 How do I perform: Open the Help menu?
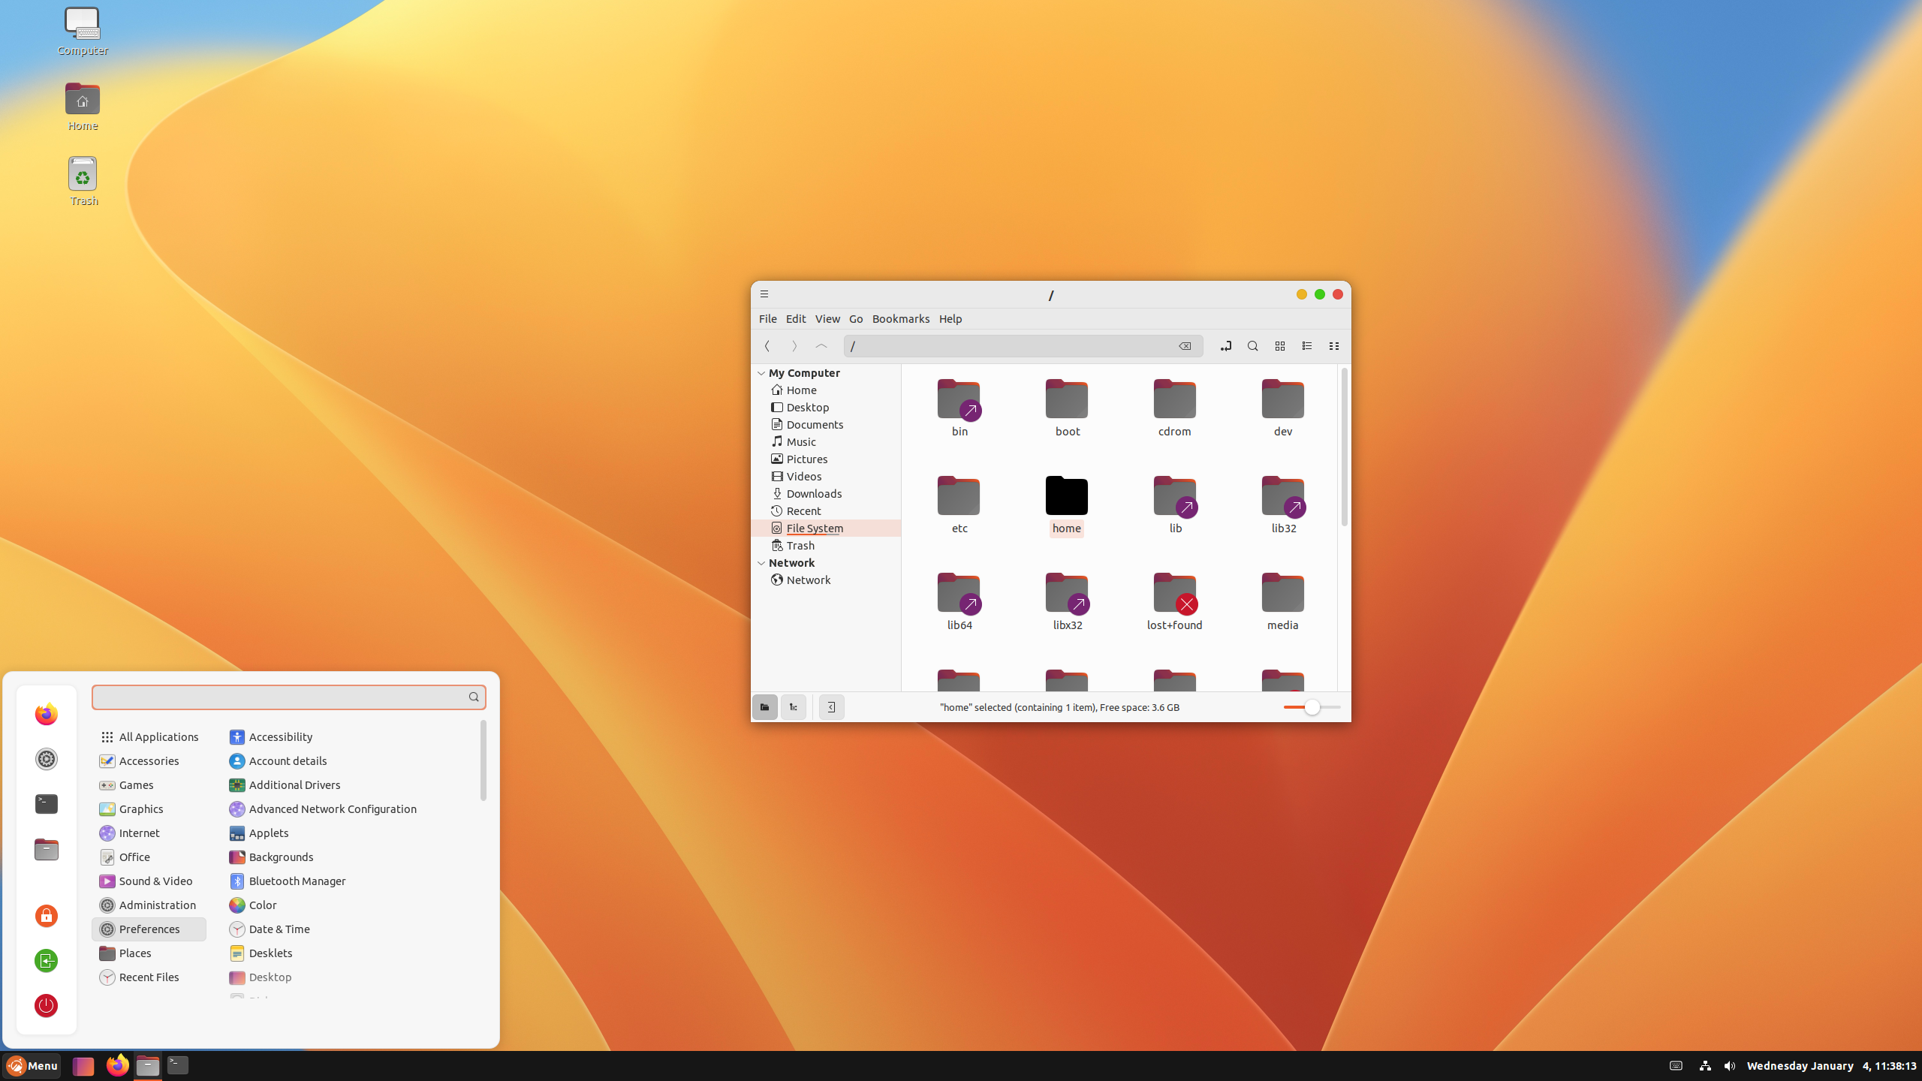point(950,319)
